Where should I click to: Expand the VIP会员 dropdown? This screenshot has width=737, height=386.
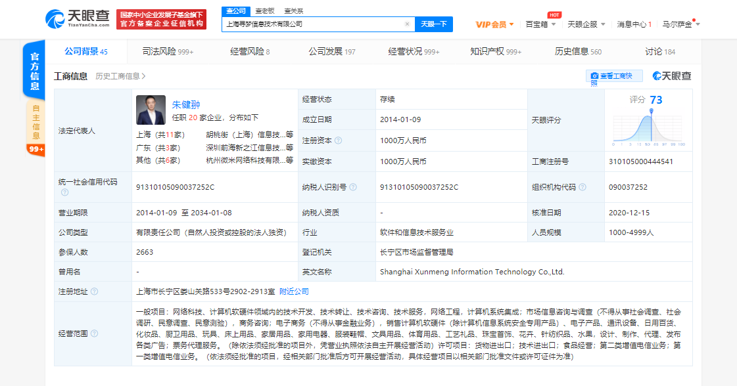pyautogui.click(x=495, y=24)
